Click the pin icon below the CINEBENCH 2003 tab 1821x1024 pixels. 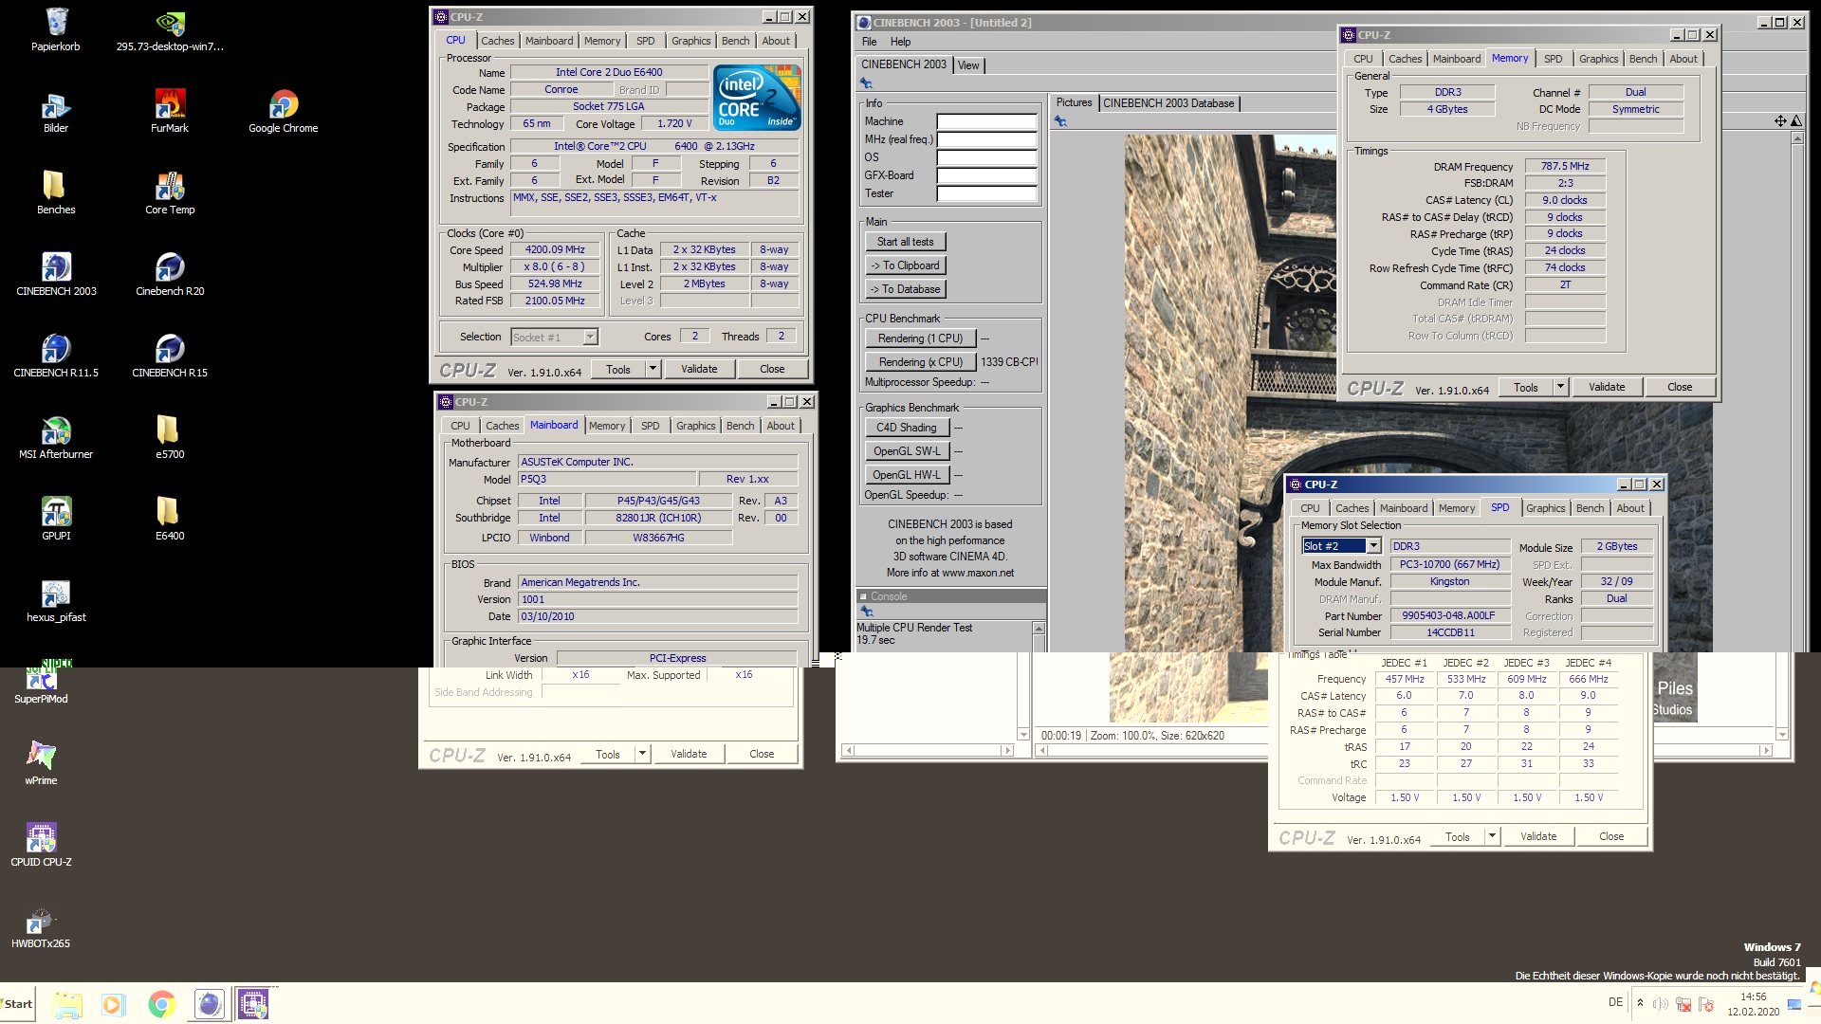pos(866,83)
